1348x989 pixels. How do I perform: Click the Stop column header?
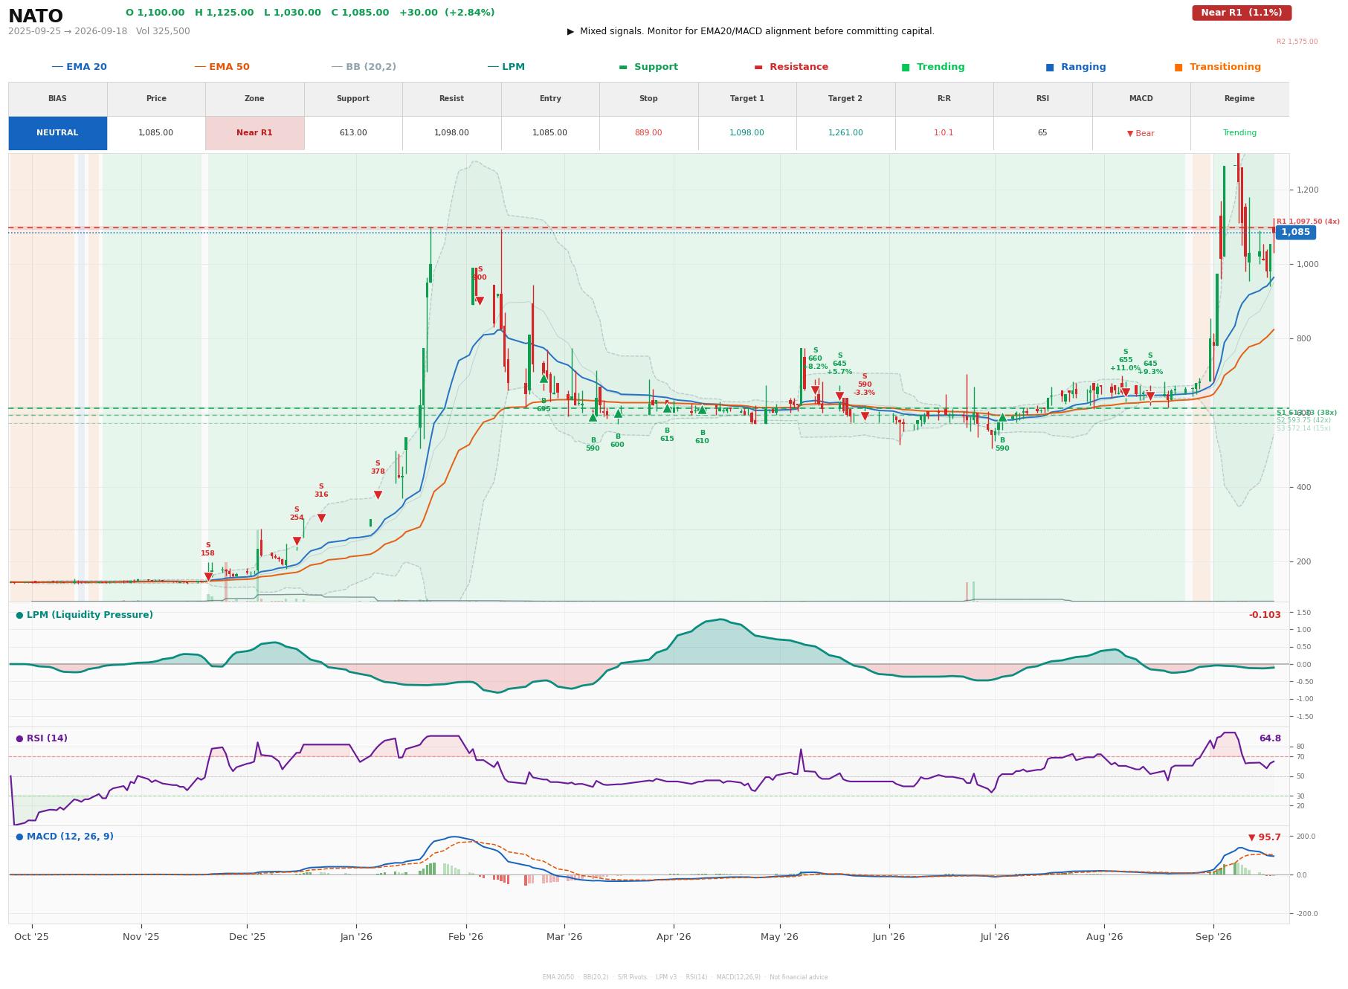(648, 99)
